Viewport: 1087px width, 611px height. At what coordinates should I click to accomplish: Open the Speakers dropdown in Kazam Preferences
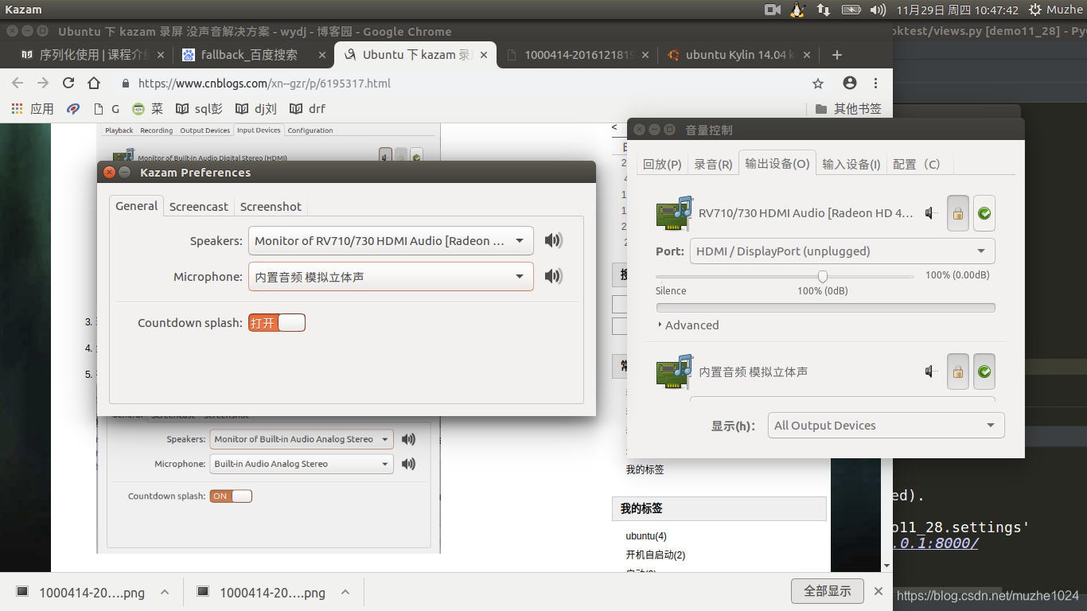pyautogui.click(x=391, y=240)
